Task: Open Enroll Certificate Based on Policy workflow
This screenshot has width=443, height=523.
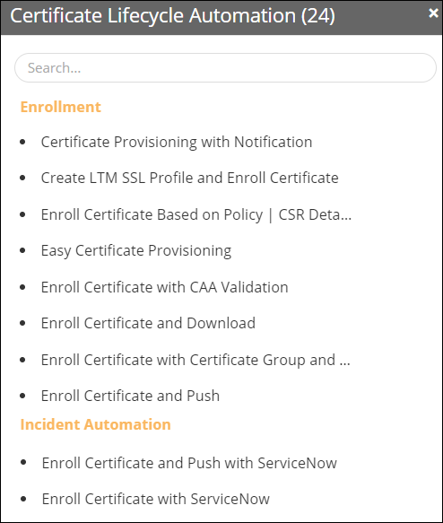Action: 196,214
